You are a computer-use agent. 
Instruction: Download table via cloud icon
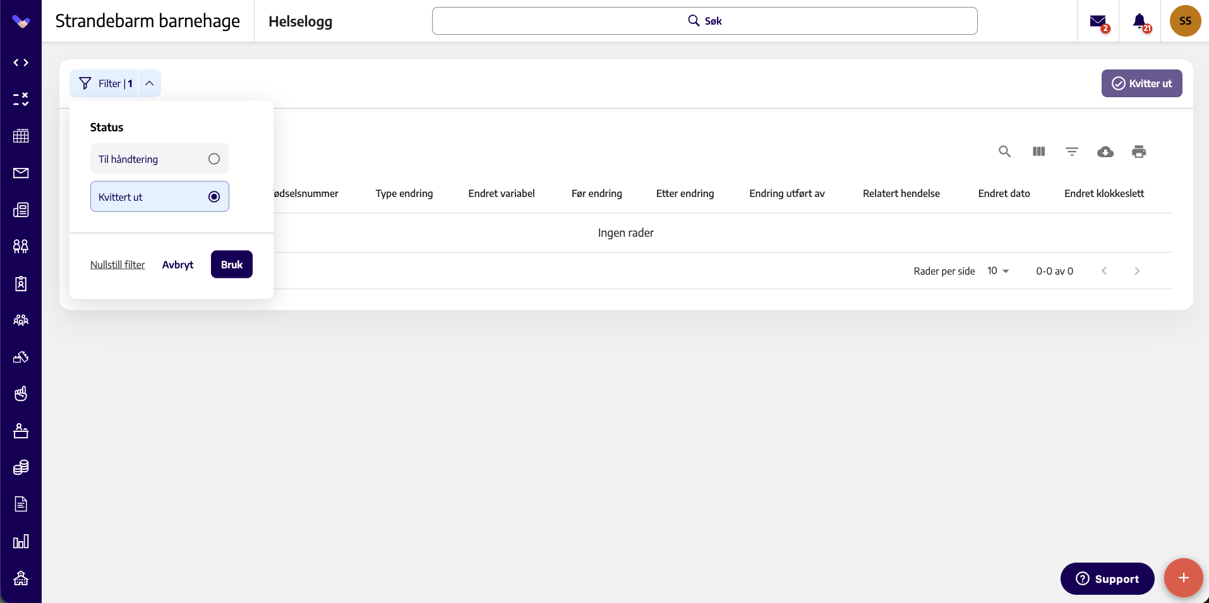1105,152
